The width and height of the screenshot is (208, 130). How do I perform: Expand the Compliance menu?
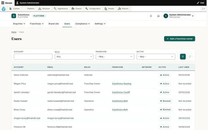83,24
